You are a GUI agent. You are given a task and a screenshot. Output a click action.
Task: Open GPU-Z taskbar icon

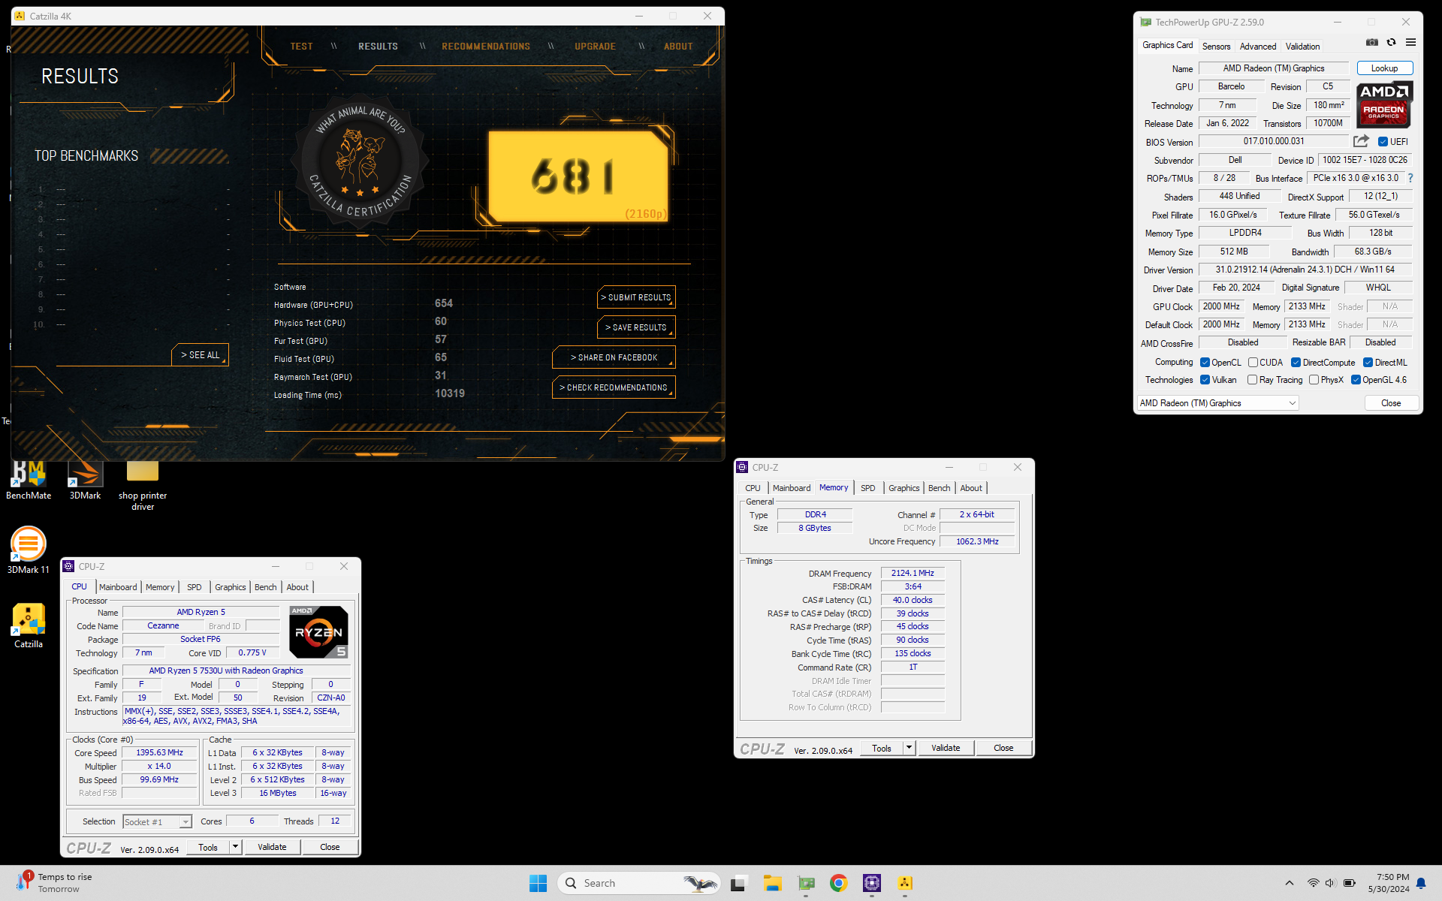pos(807,883)
